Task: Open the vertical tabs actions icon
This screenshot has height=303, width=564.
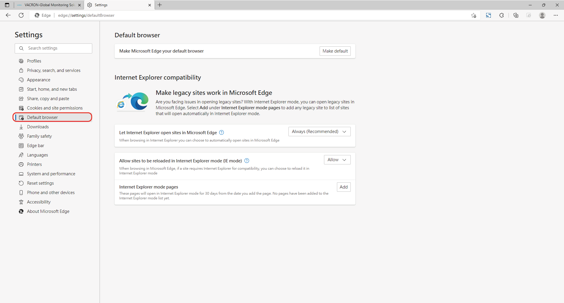Action: pyautogui.click(x=7, y=5)
